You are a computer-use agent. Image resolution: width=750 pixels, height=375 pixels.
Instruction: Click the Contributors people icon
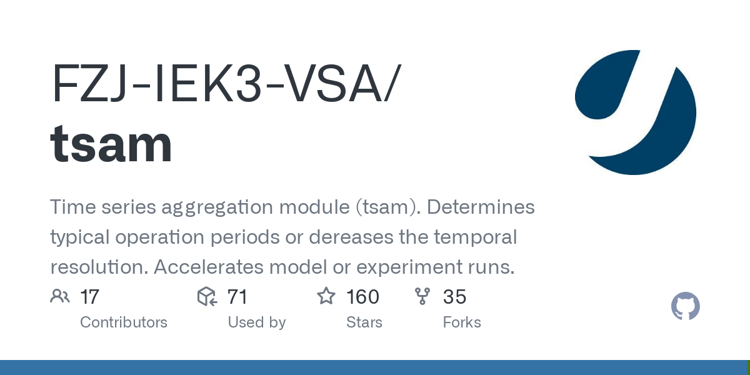[x=60, y=296]
